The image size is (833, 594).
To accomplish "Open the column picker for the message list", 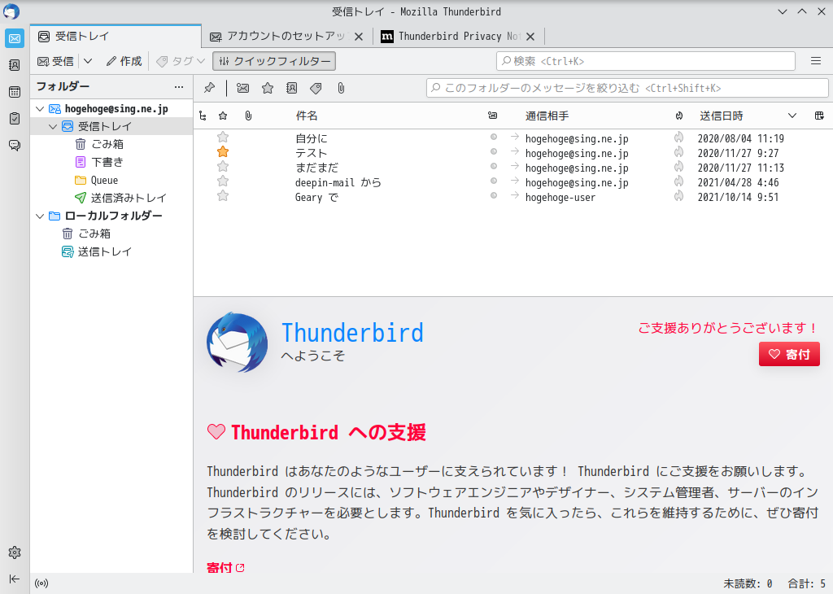I will pos(819,116).
